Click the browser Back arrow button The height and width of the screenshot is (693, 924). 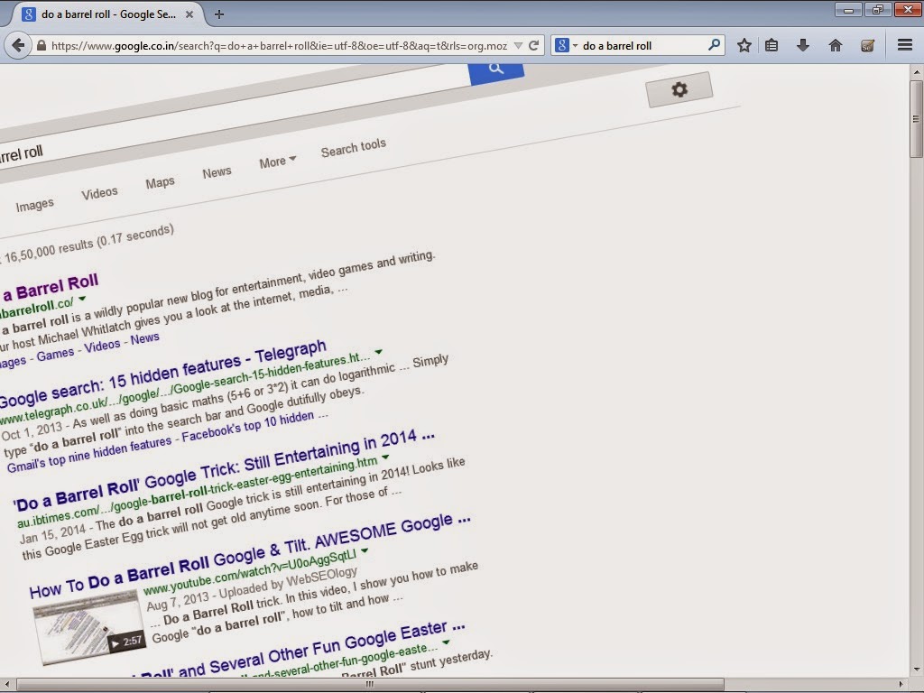18,45
